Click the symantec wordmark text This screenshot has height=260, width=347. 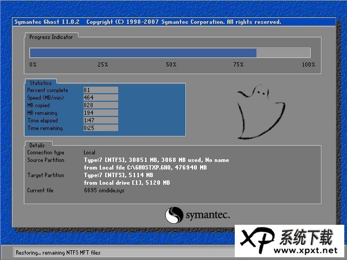[x=208, y=215]
